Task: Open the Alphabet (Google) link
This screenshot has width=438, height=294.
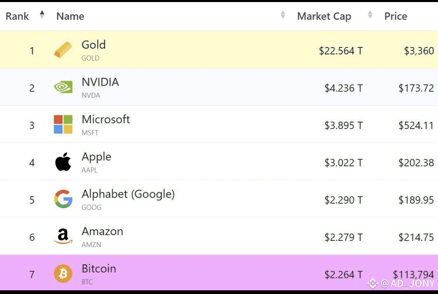Action: pos(128,194)
